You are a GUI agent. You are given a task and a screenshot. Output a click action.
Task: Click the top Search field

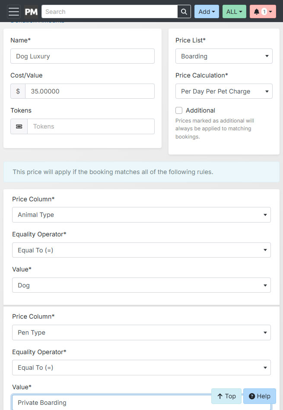tap(110, 12)
